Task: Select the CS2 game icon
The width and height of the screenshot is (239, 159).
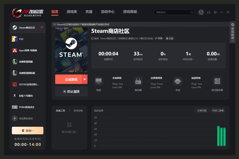Action: (x=15, y=39)
